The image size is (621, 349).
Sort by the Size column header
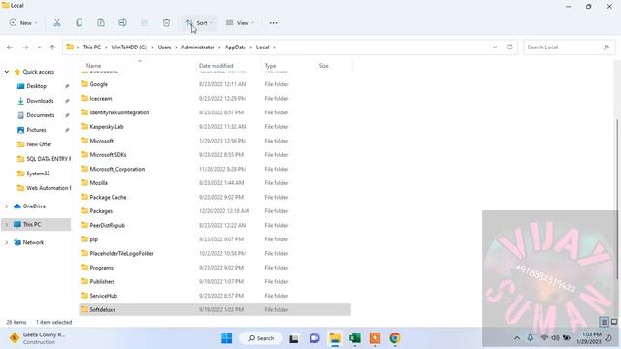click(x=323, y=66)
